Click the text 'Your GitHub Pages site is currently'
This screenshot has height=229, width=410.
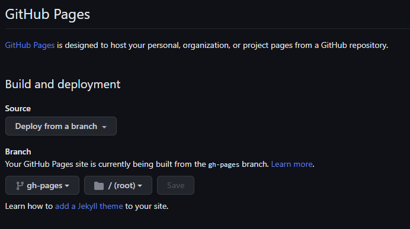(x=68, y=165)
